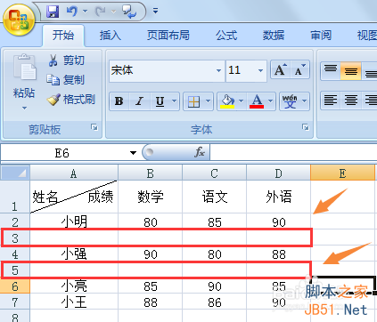Select column D header
Image resolution: width=377 pixels, height=322 pixels.
278,173
